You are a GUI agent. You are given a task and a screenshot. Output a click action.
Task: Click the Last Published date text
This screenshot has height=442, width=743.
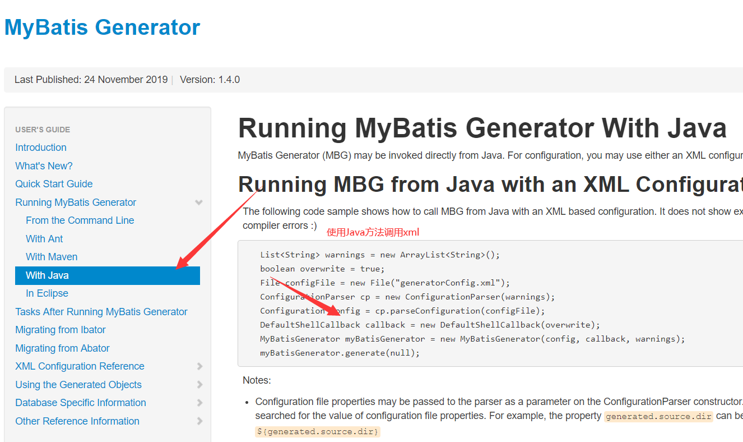coord(91,80)
